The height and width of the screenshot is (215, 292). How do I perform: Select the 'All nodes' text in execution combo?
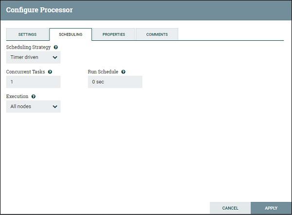coord(20,106)
